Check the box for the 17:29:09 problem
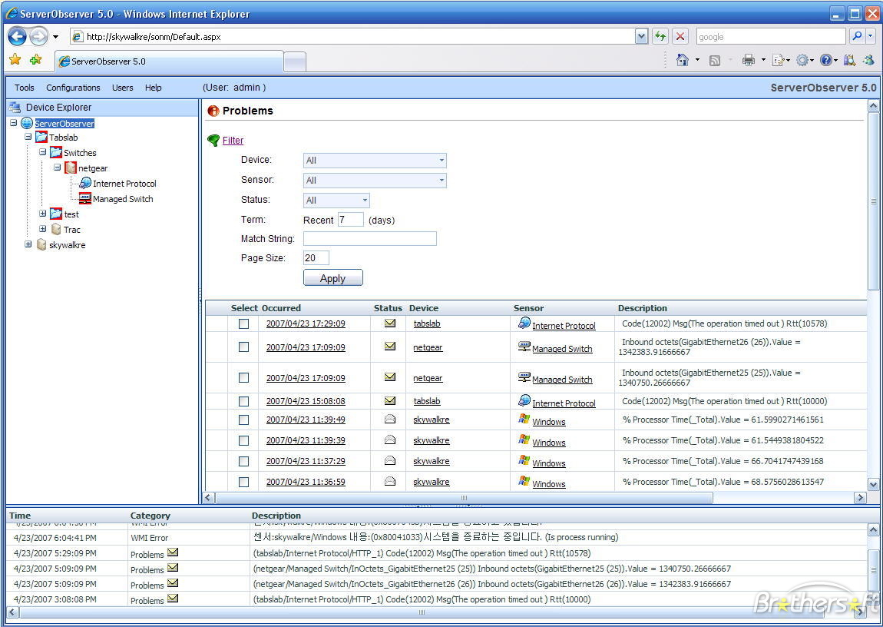883x627 pixels. (x=243, y=323)
